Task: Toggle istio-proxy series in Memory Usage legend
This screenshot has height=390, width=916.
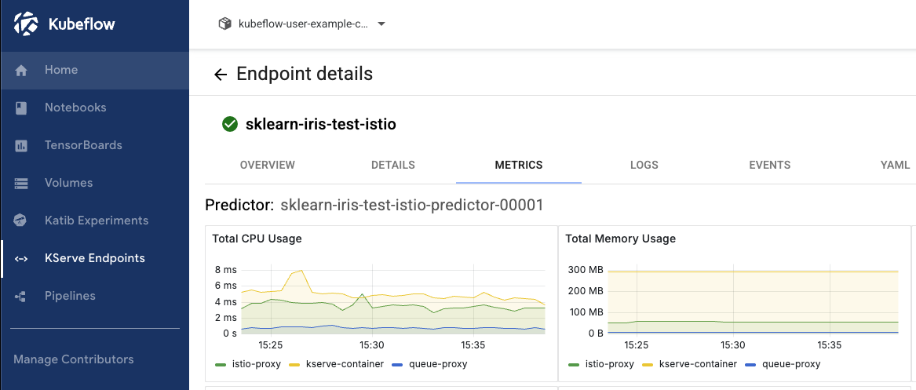Action: coord(602,364)
